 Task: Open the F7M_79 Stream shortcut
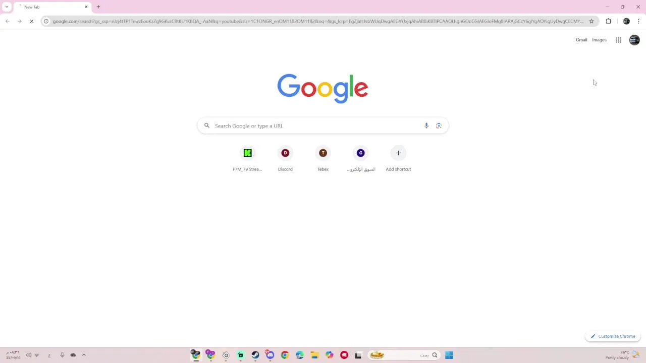247,159
